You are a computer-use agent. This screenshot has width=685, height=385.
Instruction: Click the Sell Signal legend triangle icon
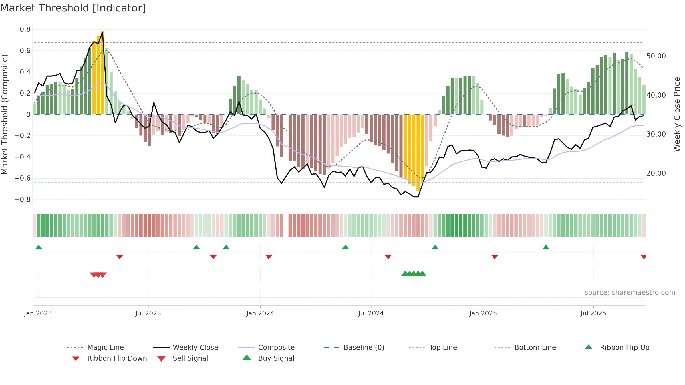(161, 359)
